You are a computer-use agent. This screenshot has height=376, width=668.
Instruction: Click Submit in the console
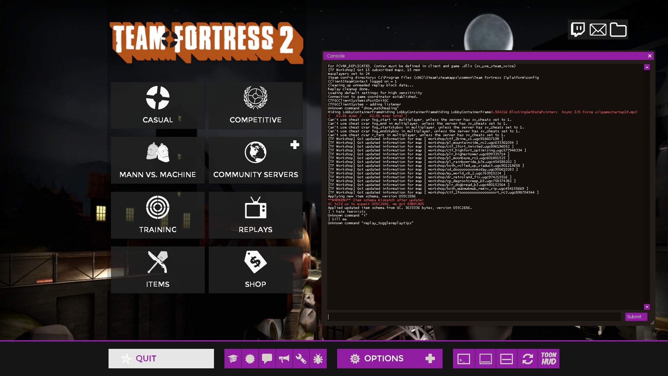[x=636, y=317]
